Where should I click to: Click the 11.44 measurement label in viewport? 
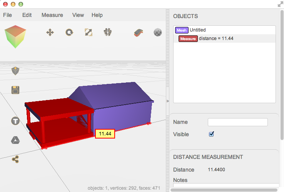[x=105, y=134]
